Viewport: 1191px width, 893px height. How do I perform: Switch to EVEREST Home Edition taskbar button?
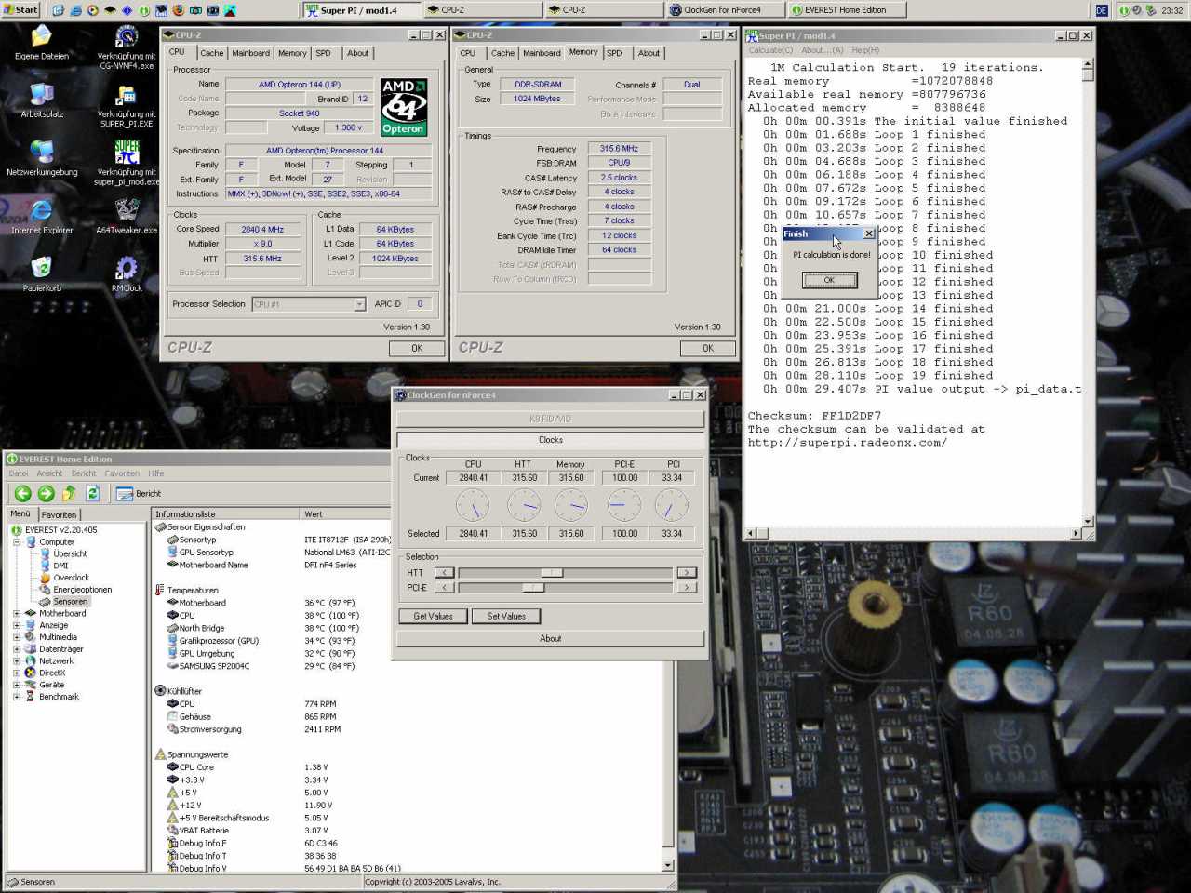846,10
